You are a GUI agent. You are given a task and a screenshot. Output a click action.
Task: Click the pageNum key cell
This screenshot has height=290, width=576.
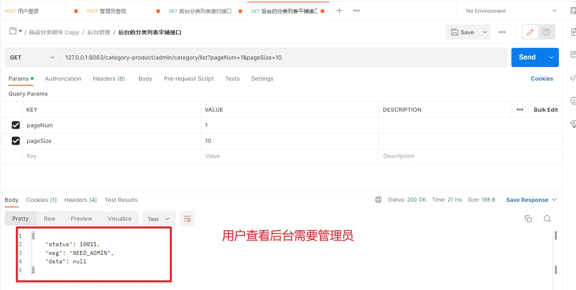tap(111, 125)
